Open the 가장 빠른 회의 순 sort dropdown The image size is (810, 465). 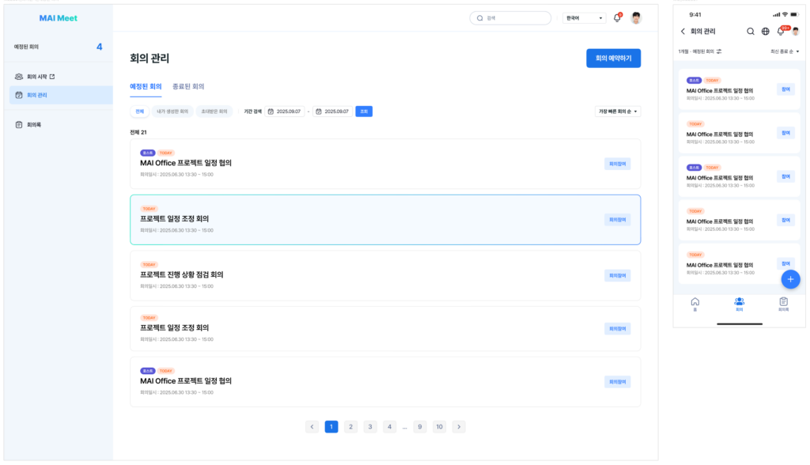coord(618,112)
